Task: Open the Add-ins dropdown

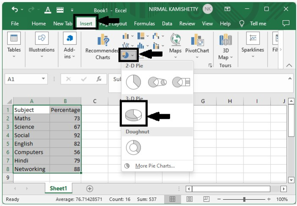Action: pyautogui.click(x=70, y=46)
